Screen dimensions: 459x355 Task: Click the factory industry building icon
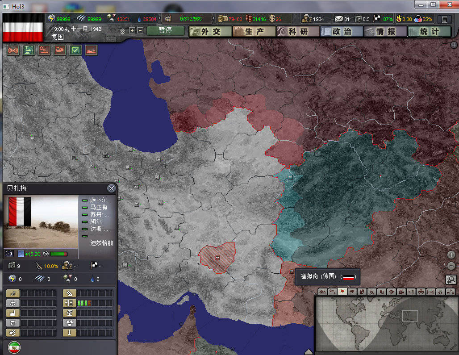tap(13, 313)
